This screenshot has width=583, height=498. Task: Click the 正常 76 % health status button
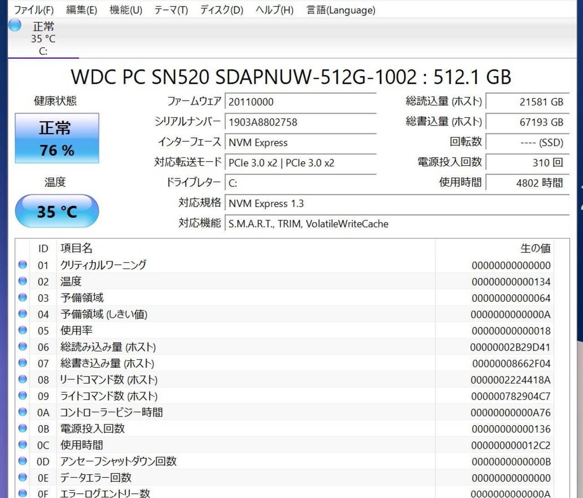[x=57, y=138]
